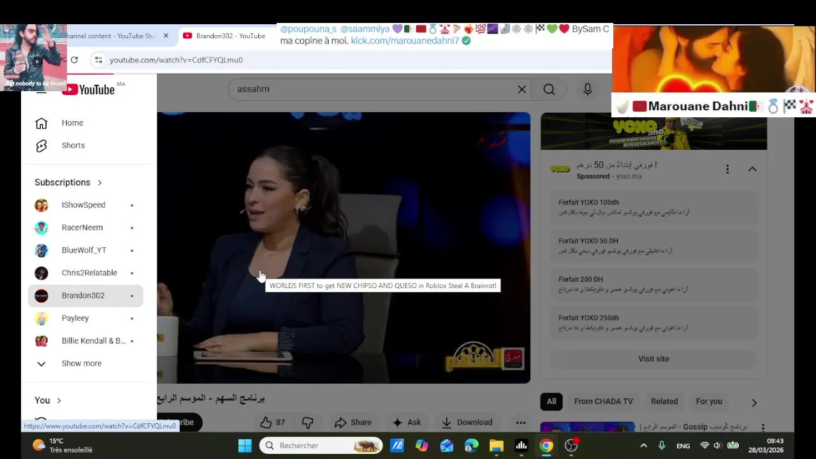This screenshot has height=459, width=816.
Task: Open the kick.com/marouanedahni7 link in overlay
Action: (405, 41)
